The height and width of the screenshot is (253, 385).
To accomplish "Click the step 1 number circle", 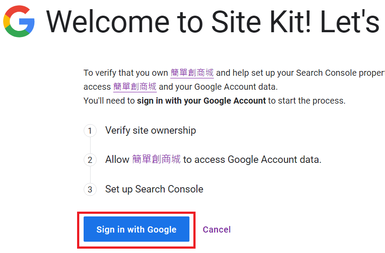I will click(x=90, y=131).
